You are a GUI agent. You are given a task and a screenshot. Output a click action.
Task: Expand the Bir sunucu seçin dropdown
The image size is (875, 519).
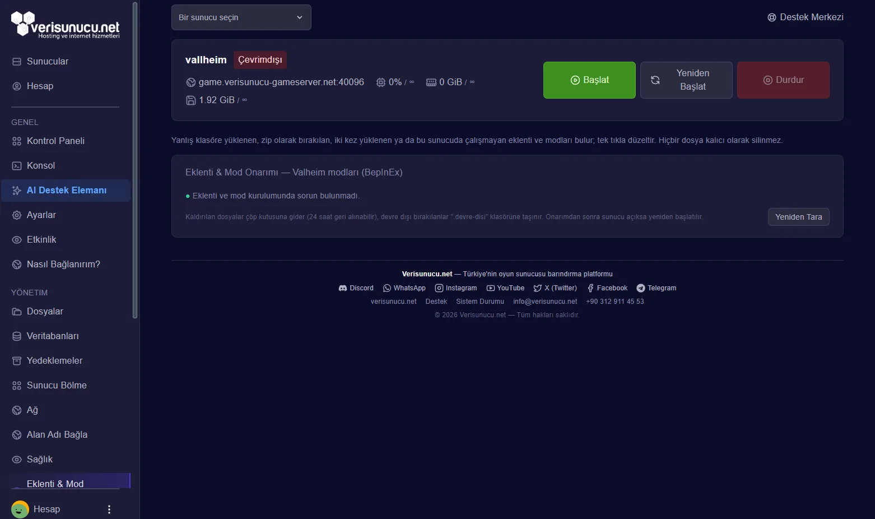(x=241, y=17)
